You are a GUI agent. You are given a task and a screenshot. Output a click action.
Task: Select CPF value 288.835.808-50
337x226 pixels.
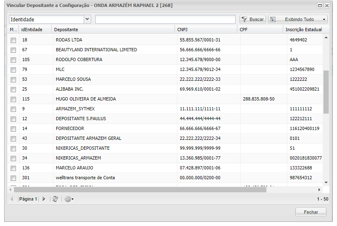259,99
